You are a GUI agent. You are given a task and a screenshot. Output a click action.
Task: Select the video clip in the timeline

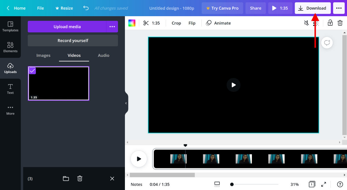[x=250, y=159]
